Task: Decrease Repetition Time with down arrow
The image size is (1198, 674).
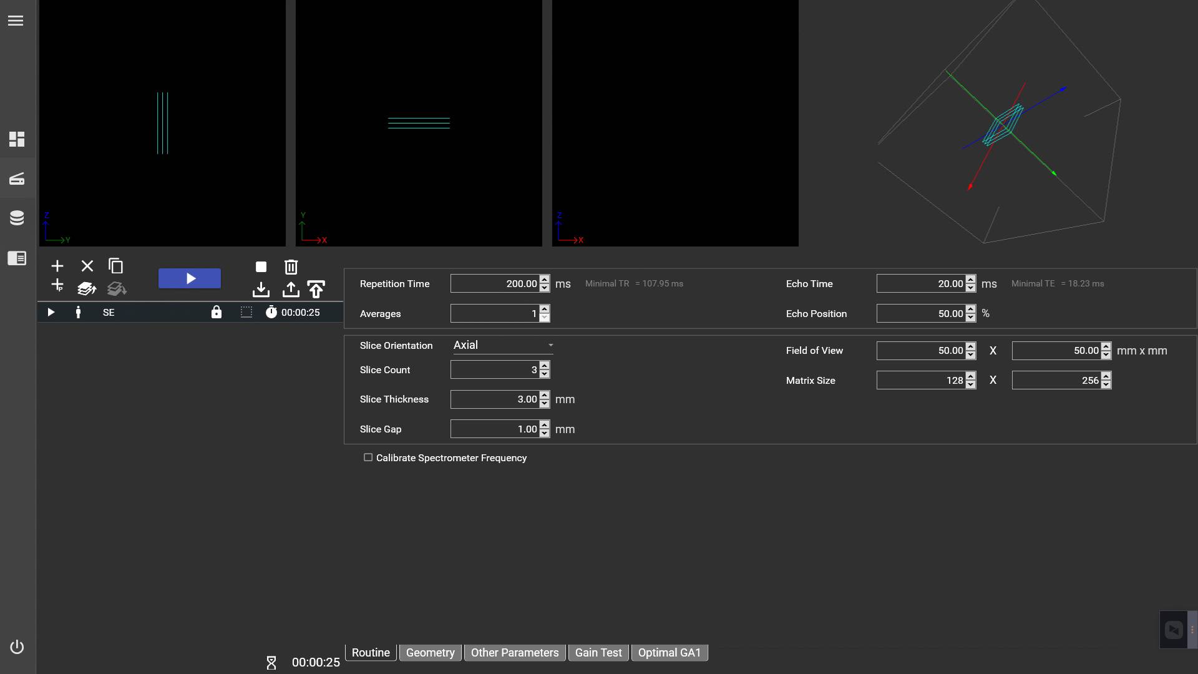Action: coord(545,288)
